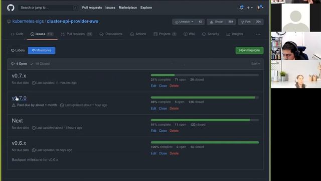Show the Milestones list
The image size is (321, 181).
click(x=42, y=50)
